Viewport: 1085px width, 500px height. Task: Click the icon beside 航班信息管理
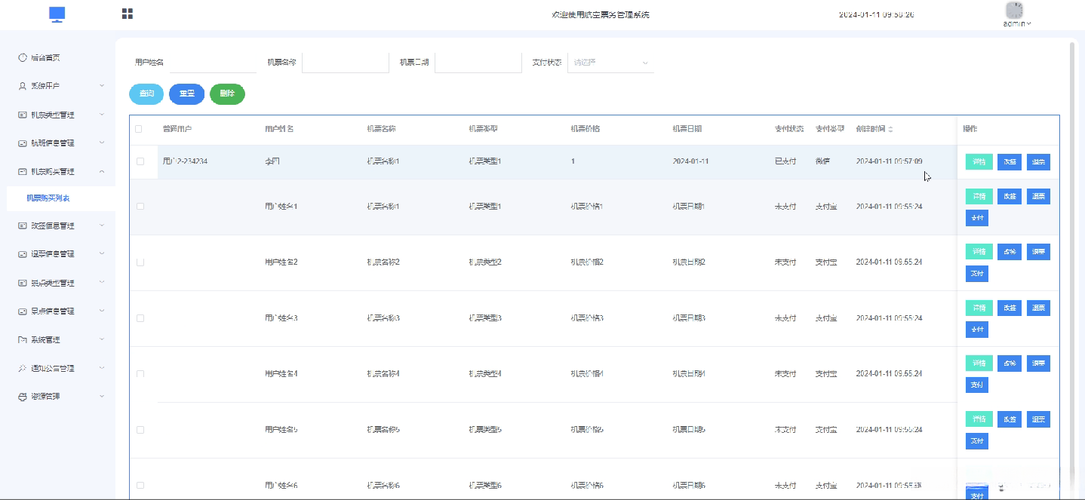pyautogui.click(x=23, y=143)
